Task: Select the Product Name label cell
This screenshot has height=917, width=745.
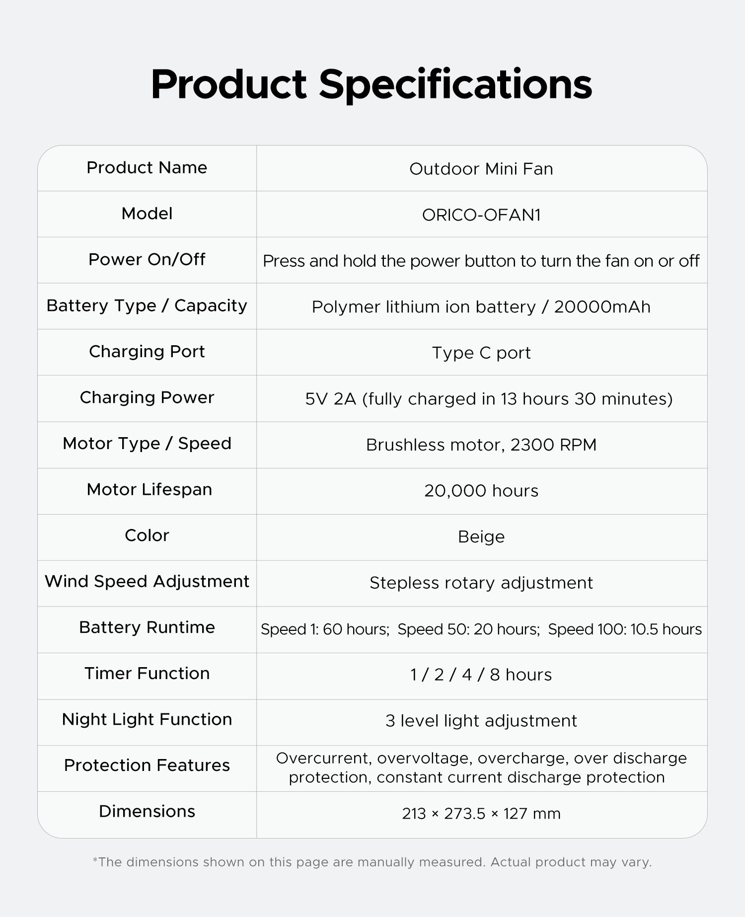Action: (147, 168)
